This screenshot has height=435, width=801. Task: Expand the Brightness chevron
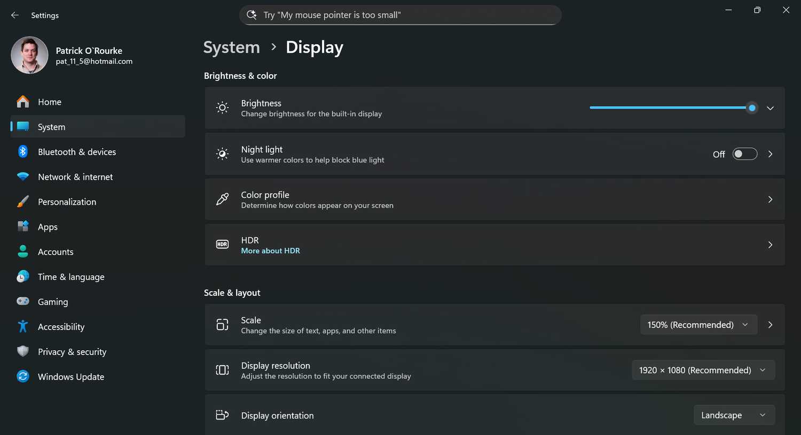coord(770,108)
